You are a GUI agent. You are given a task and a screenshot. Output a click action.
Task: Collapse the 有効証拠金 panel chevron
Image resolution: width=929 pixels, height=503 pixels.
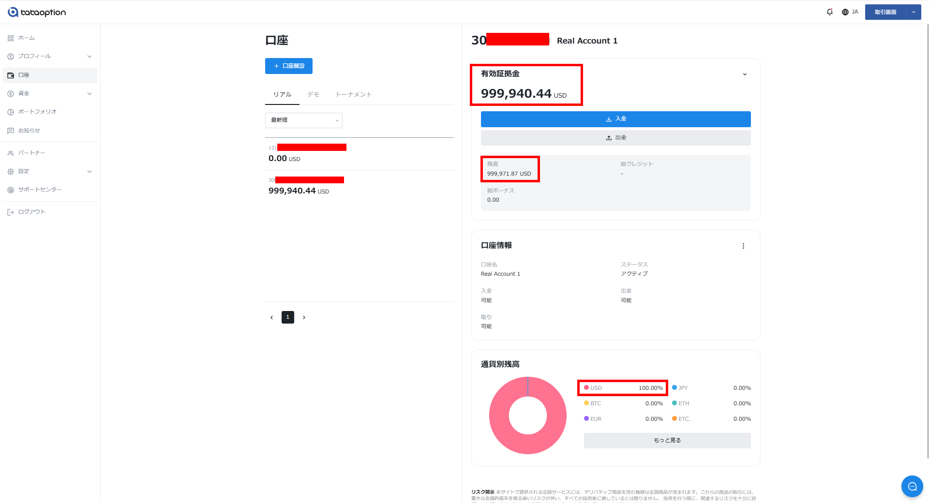745,74
